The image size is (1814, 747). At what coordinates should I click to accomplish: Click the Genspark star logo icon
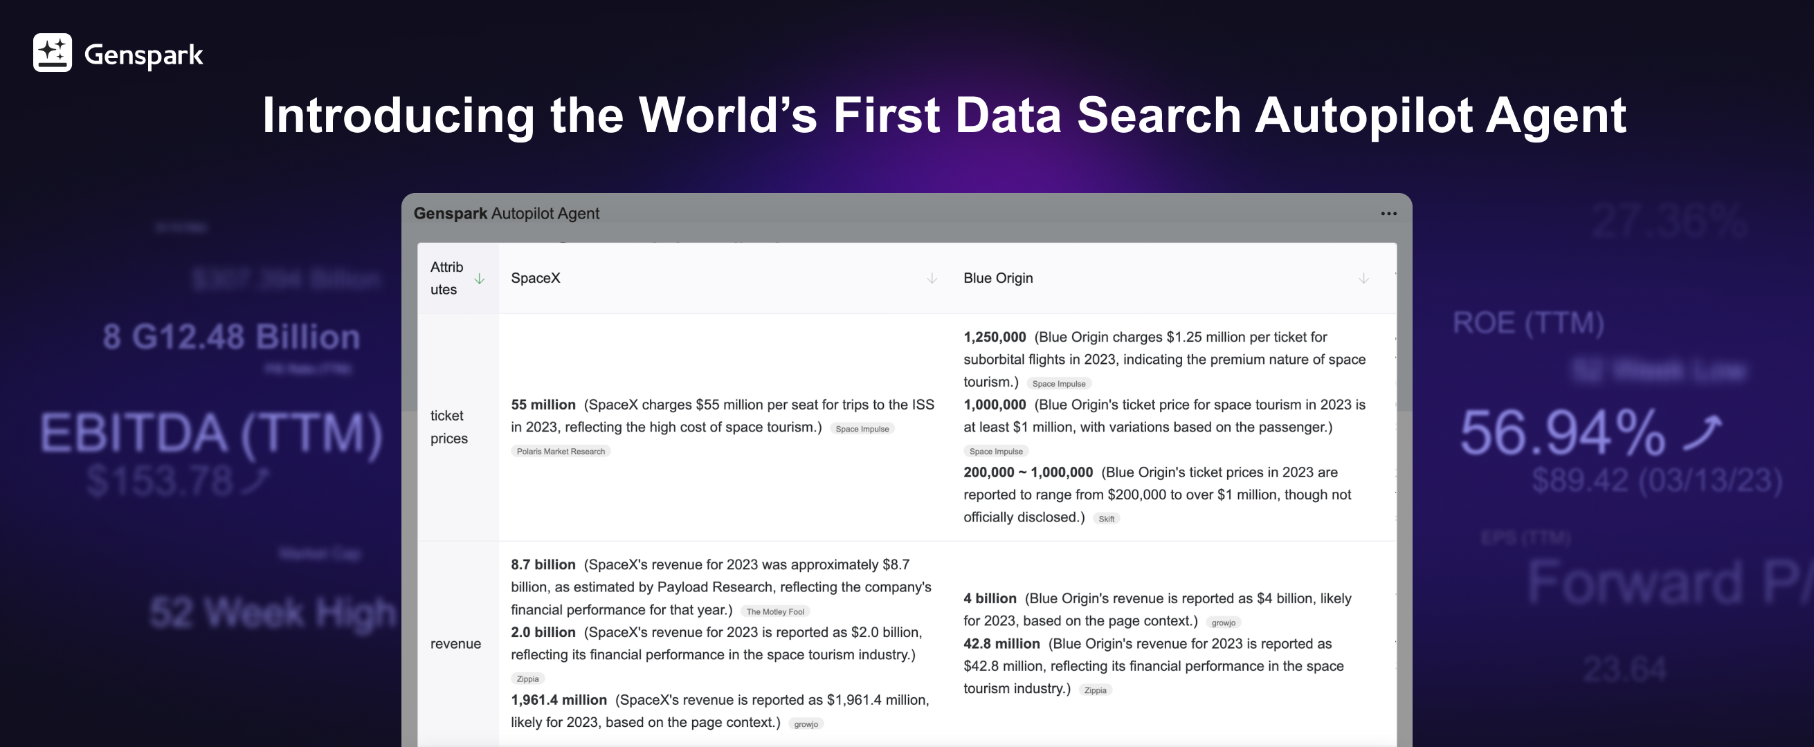coord(52,52)
